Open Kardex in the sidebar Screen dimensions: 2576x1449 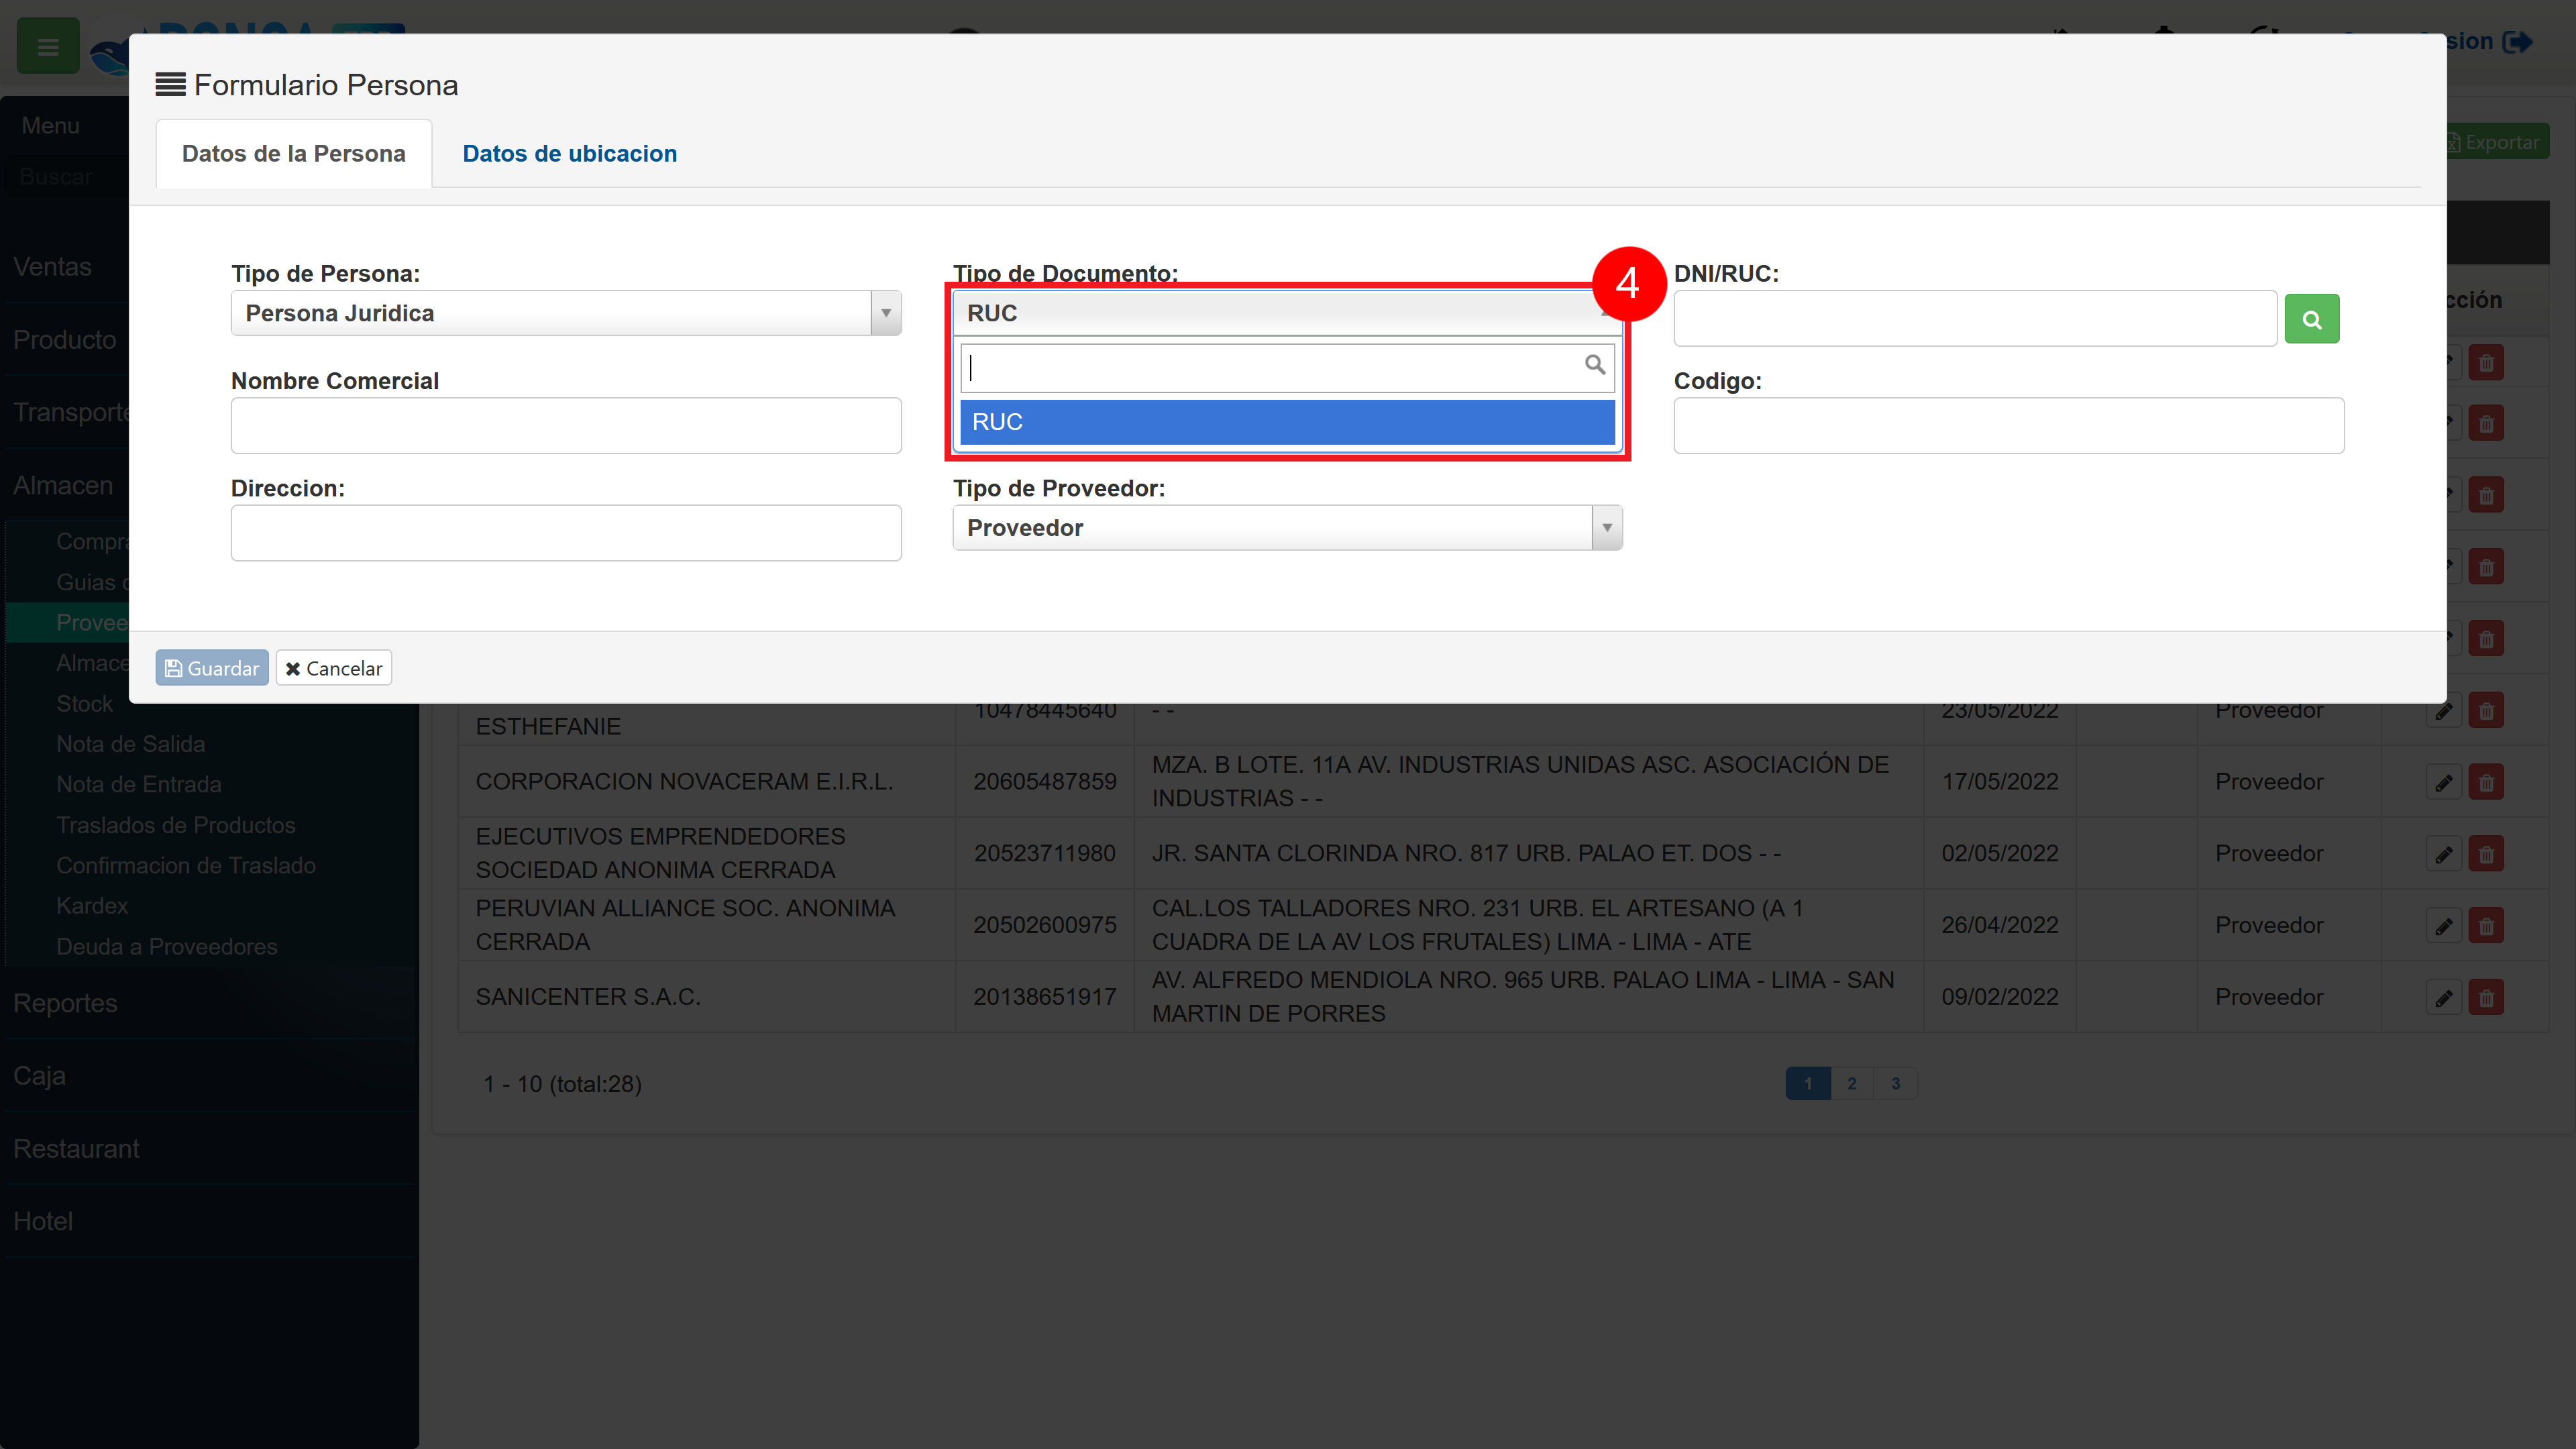coord(92,906)
